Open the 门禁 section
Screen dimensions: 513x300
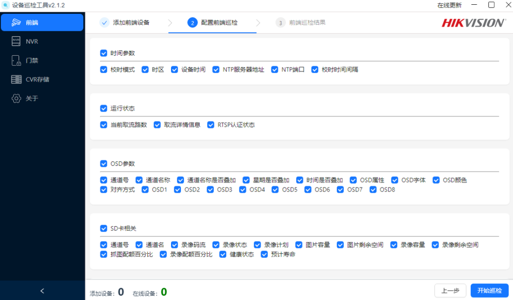[x=42, y=60]
